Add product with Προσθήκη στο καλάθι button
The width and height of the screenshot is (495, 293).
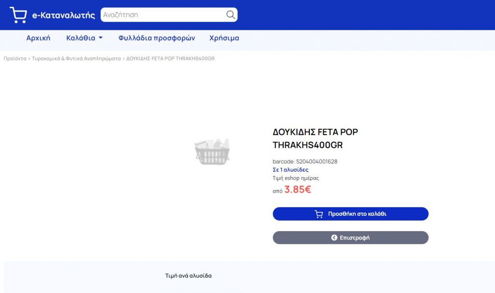click(x=350, y=214)
